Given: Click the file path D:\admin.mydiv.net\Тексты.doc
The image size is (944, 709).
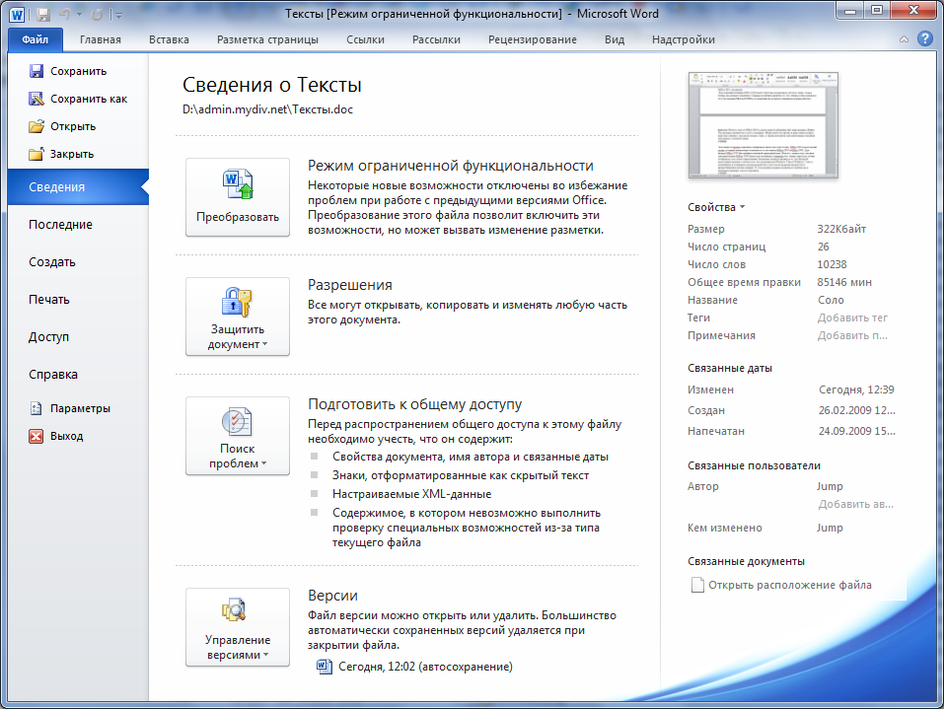Looking at the screenshot, I should tap(268, 109).
